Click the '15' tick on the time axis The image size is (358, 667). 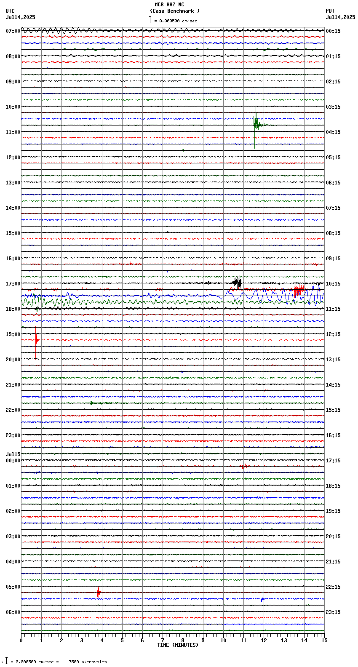324,640
